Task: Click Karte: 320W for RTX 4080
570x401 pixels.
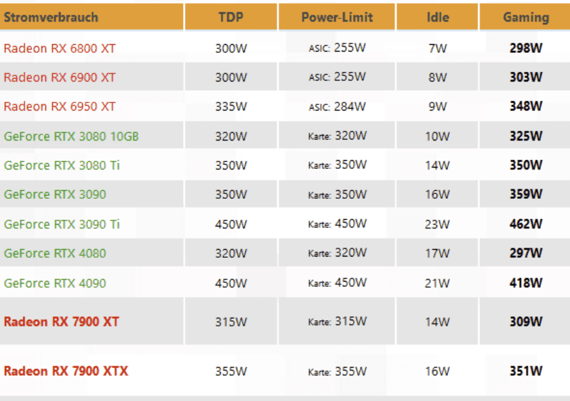Action: 337,253
